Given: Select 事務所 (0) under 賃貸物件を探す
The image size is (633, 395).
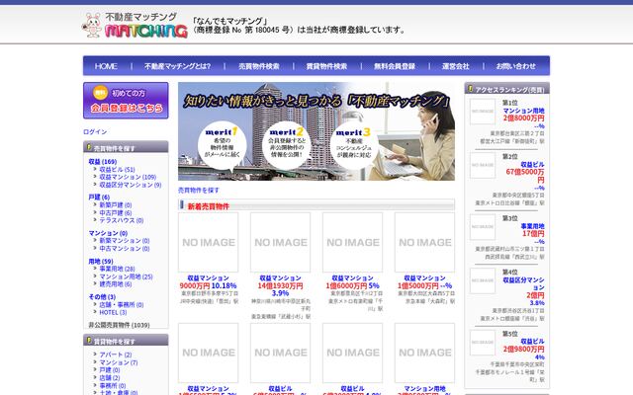Looking at the screenshot, I should (x=113, y=385).
